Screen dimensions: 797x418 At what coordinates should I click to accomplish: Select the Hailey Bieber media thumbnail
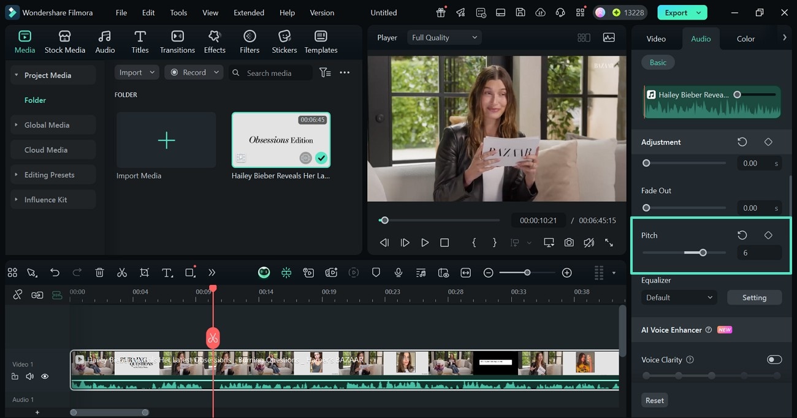[281, 139]
